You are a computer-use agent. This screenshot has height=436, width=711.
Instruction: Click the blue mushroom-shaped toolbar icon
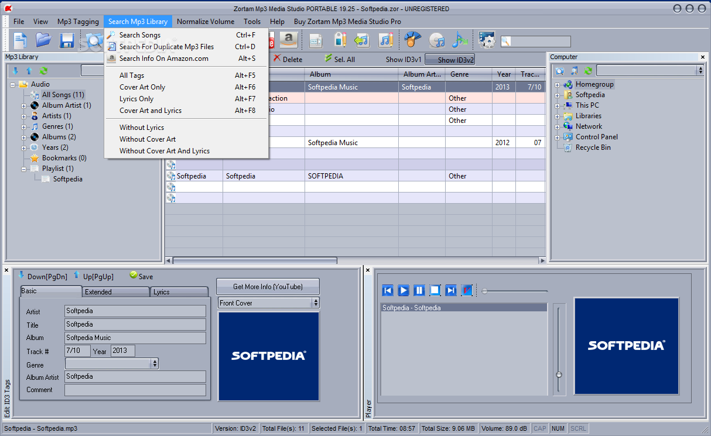413,40
